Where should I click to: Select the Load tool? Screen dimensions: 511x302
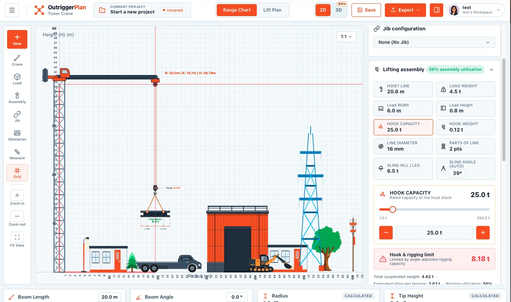pos(17,79)
